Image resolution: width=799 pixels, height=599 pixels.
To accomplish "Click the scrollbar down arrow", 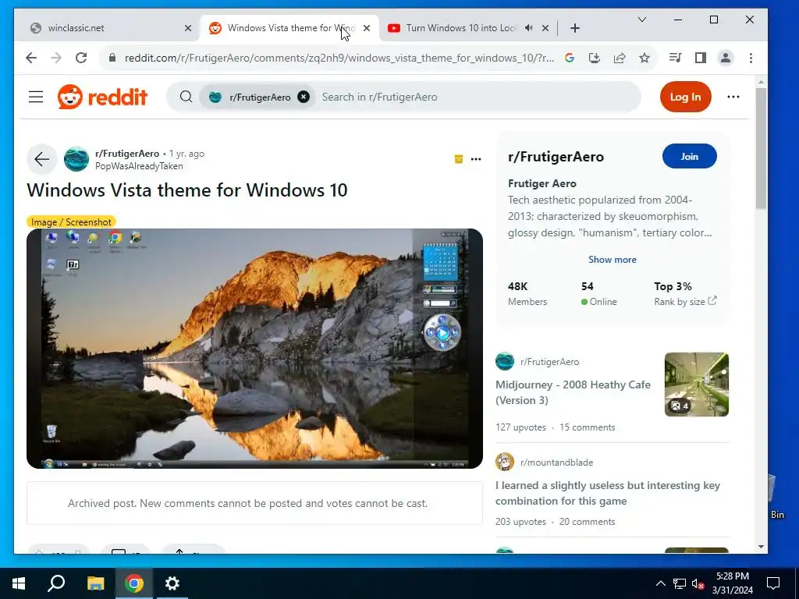I will [761, 547].
